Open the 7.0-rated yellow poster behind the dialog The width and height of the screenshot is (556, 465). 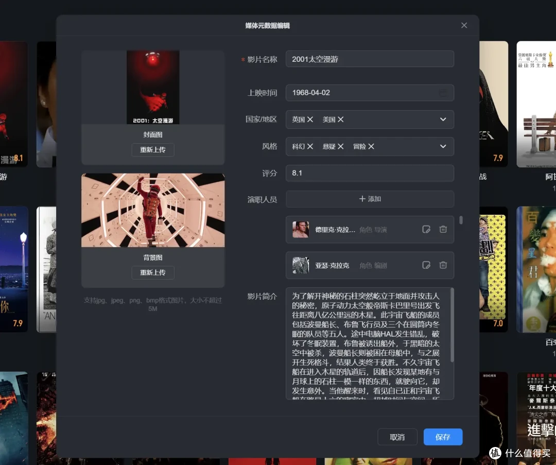coord(494,269)
